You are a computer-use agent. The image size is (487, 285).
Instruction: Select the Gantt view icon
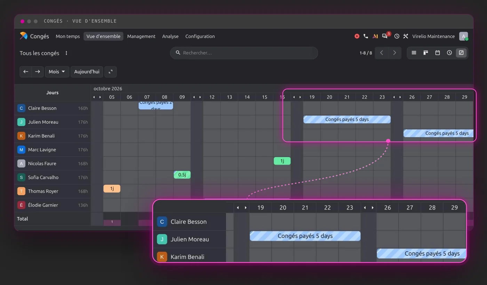pyautogui.click(x=461, y=53)
